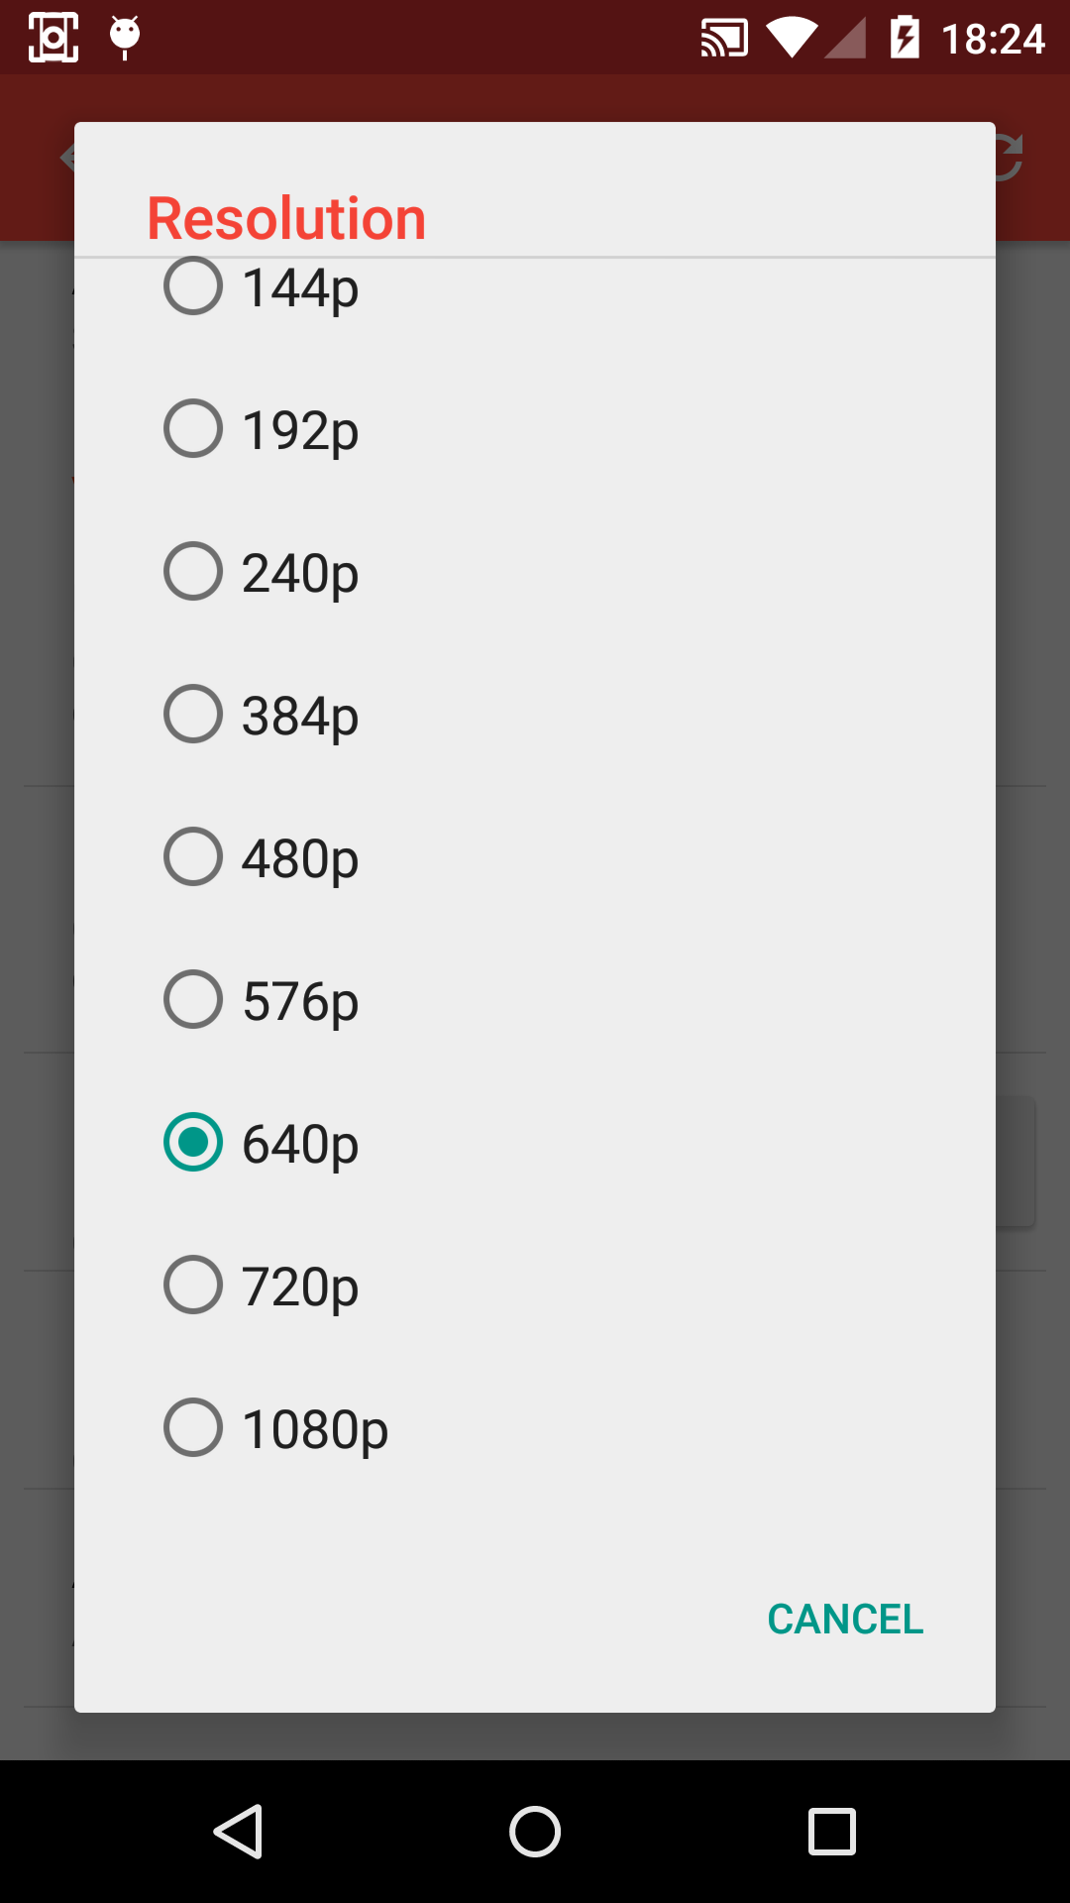Tap the Android home circle icon
This screenshot has height=1903, width=1070.
tap(535, 1831)
